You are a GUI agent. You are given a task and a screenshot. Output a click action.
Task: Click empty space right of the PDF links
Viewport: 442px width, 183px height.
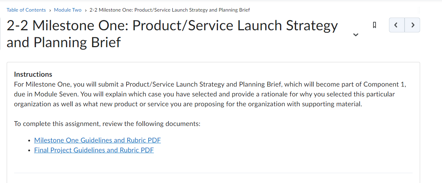[x=283, y=145]
